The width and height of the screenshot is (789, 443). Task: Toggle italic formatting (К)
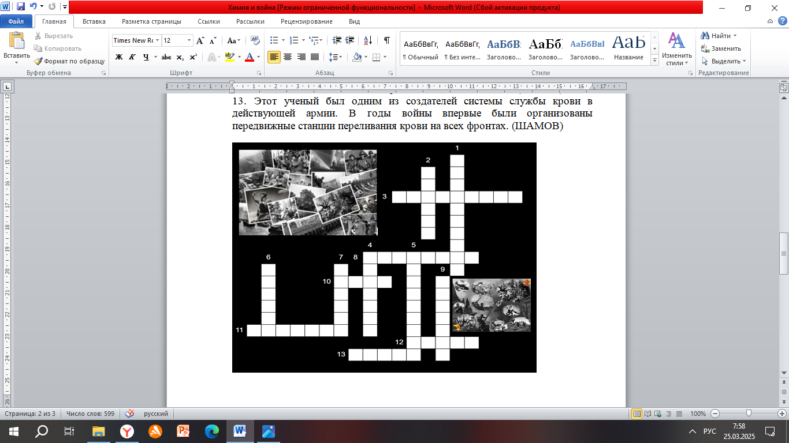pos(132,57)
